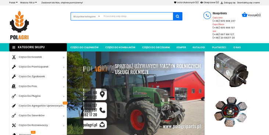The height and width of the screenshot is (135, 269).
Task: Click the heart Lista Ulubionych icon
Action: [x=175, y=3]
